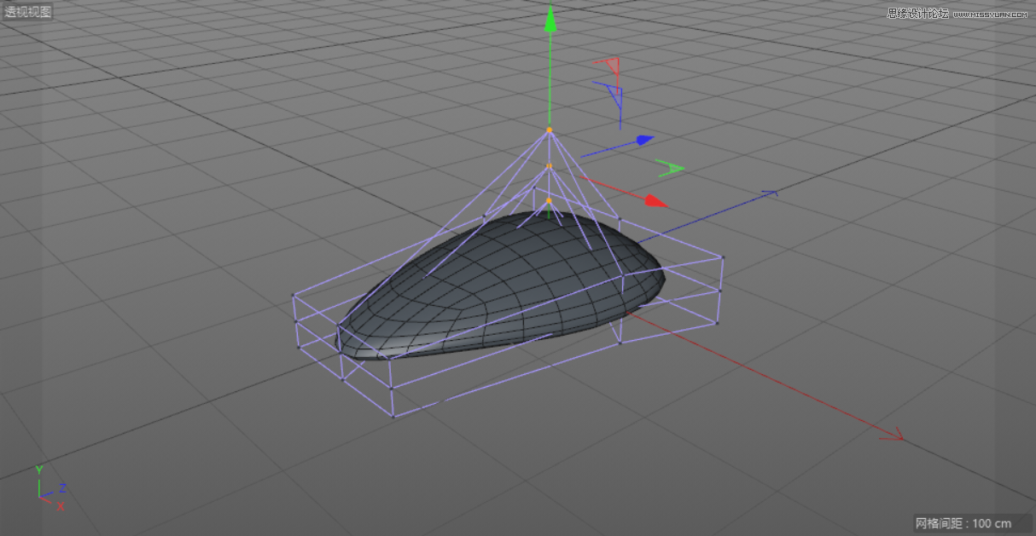Select the topmost orange control point of the FFD cage

pos(550,130)
